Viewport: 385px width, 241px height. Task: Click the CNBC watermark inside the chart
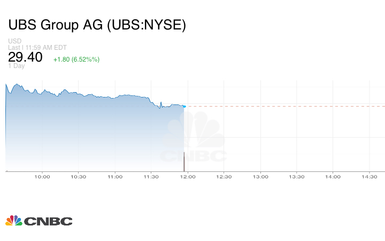(x=194, y=141)
